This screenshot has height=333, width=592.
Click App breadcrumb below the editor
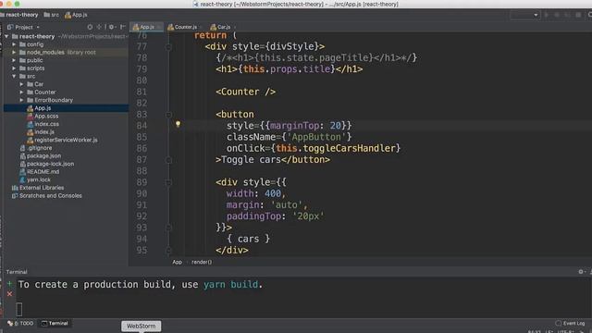click(177, 262)
